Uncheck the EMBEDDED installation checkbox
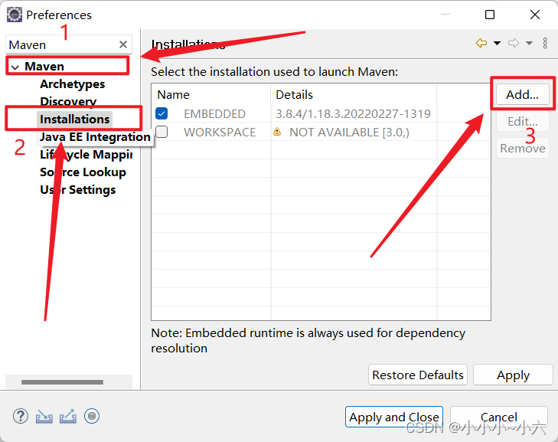558x442 pixels. [162, 113]
